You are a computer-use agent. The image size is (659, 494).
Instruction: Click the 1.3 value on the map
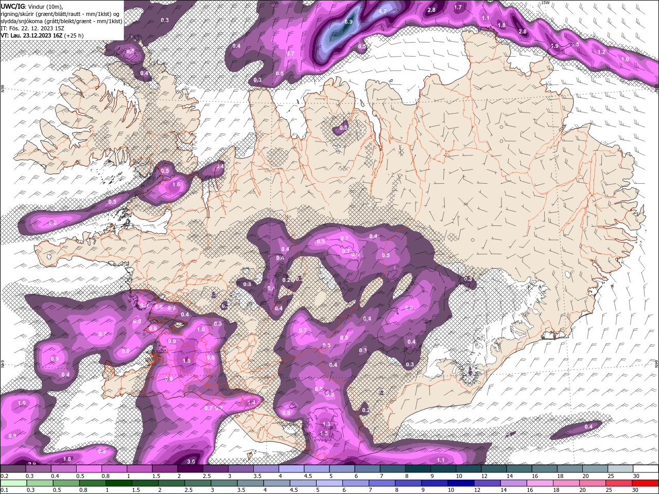click(x=326, y=424)
